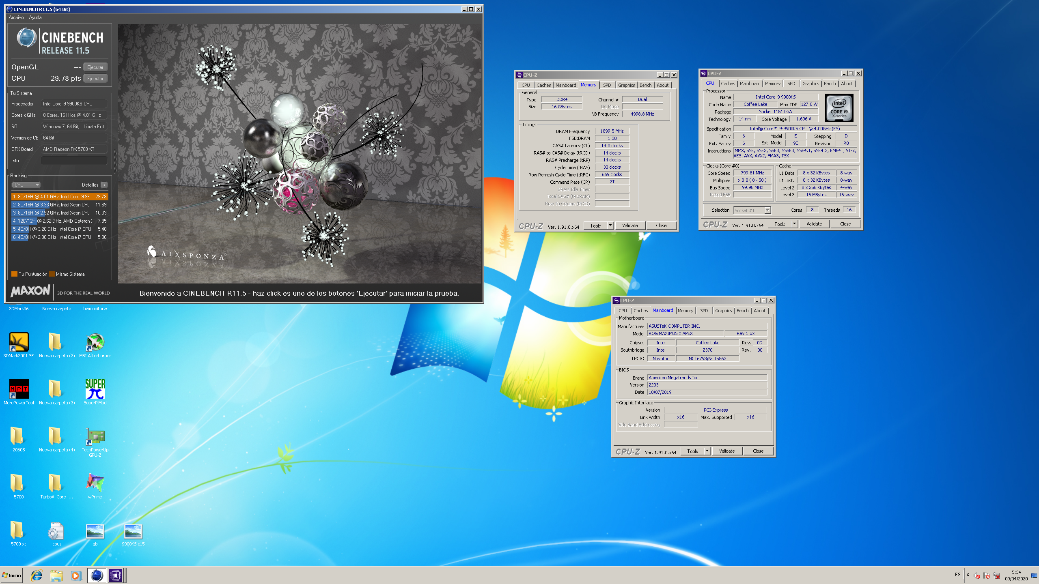The image size is (1039, 584).
Task: Open Tools dropdown arrow in Memory CPU-Z
Action: (610, 225)
